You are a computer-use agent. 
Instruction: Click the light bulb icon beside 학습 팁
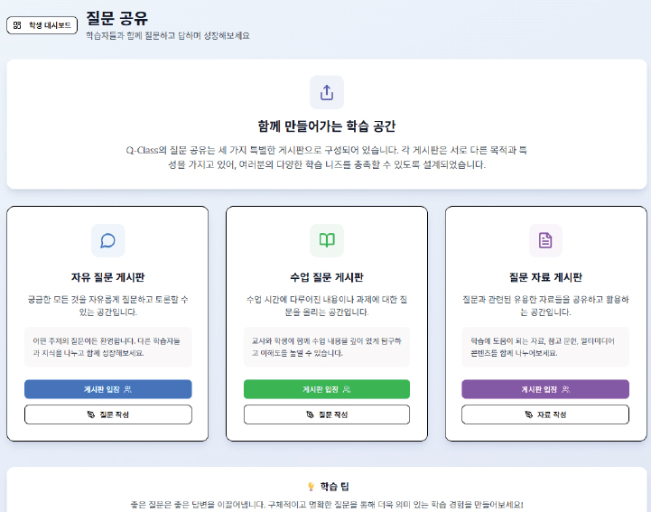click(311, 486)
